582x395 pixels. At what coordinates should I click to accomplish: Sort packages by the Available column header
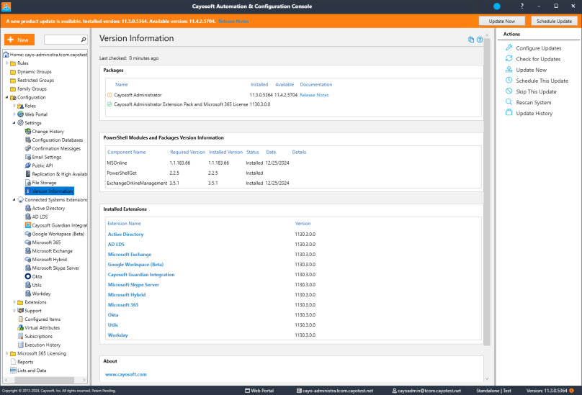285,85
